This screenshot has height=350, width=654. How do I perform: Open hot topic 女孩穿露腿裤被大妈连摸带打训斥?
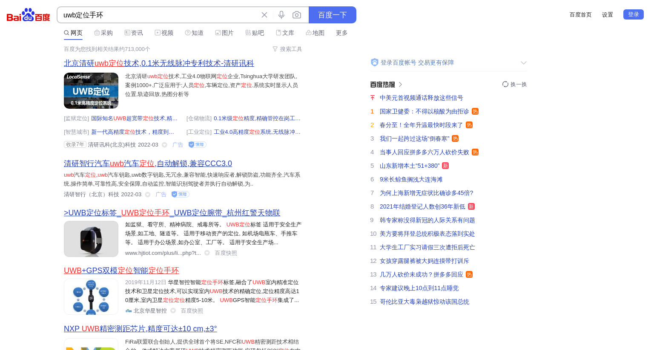(x=425, y=261)
